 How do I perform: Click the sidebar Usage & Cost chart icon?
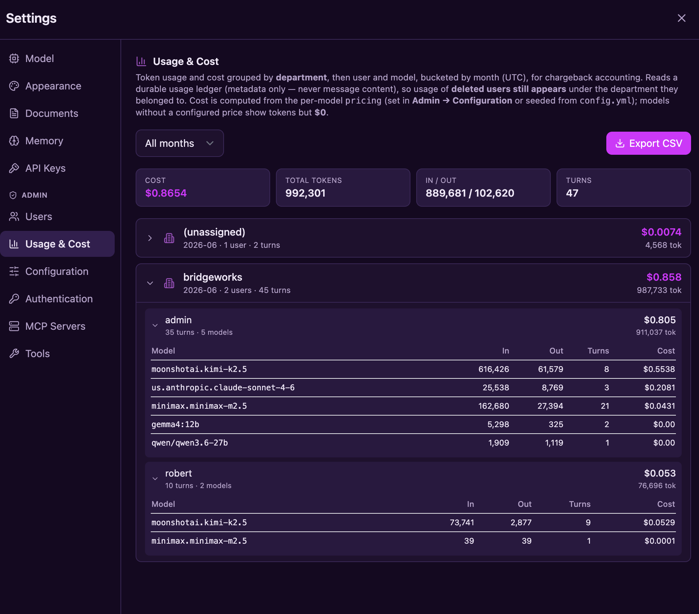coord(14,244)
